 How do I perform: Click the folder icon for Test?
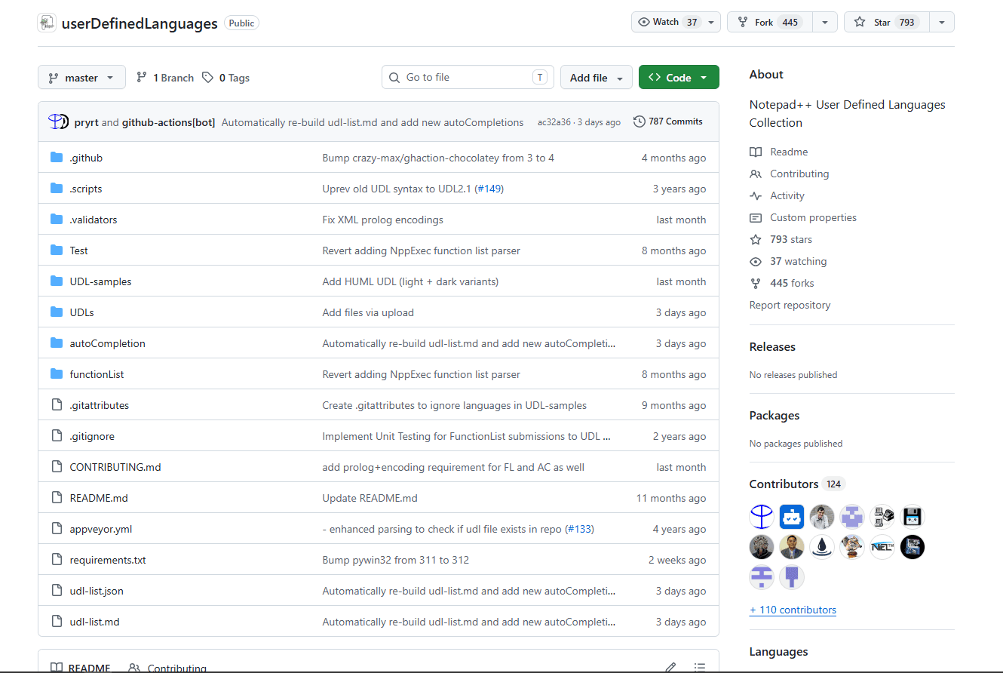[57, 250]
